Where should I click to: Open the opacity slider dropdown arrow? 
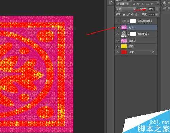coord(157,9)
